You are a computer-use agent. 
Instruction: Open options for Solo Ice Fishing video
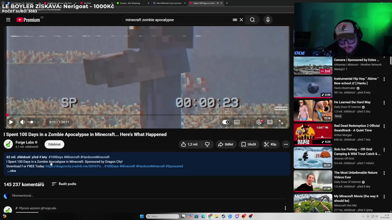(x=384, y=150)
